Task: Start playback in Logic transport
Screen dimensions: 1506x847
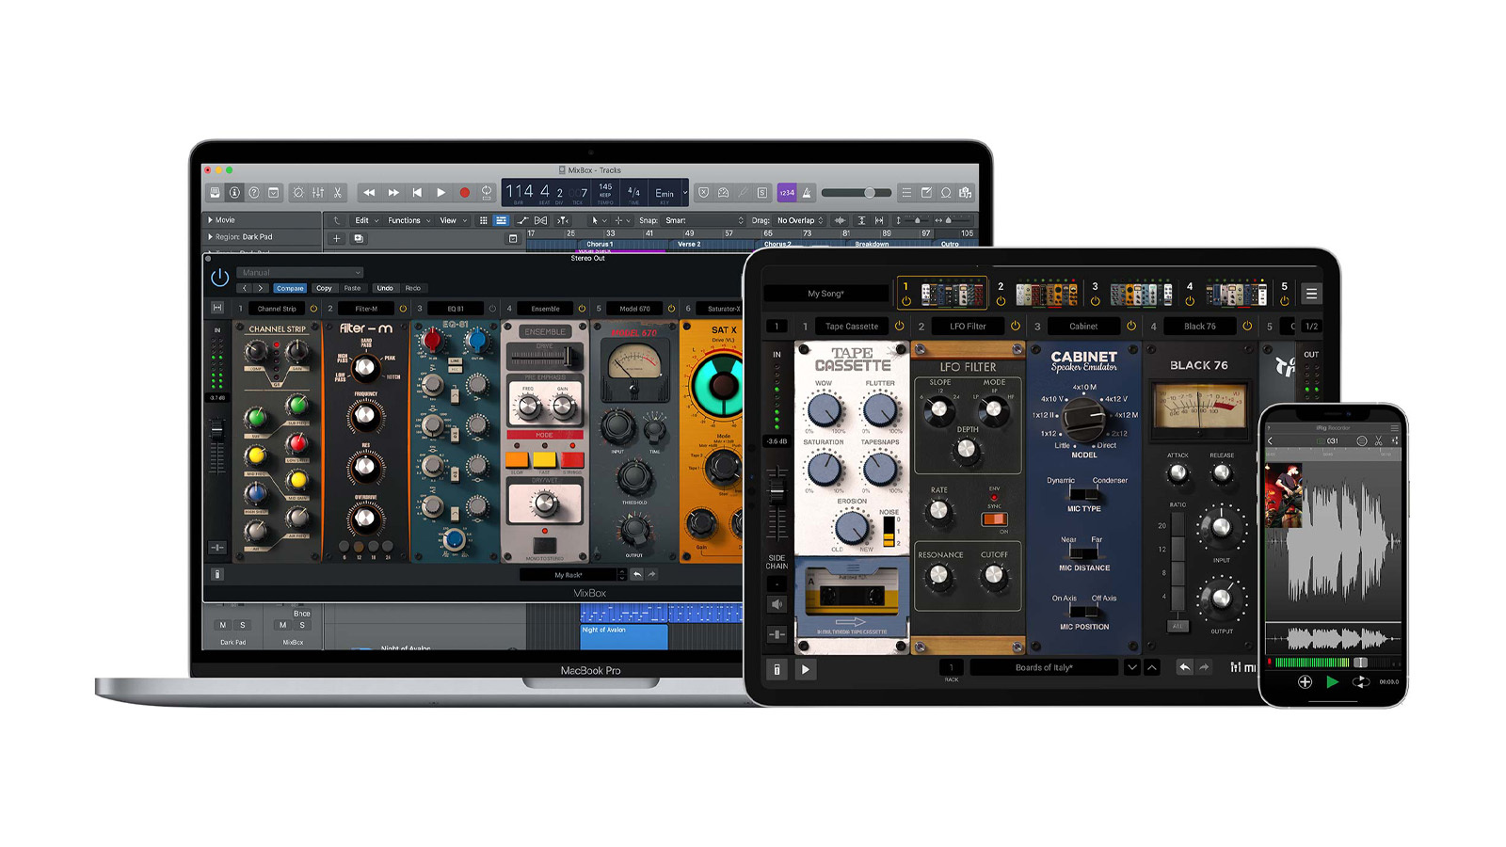Action: [x=441, y=193]
